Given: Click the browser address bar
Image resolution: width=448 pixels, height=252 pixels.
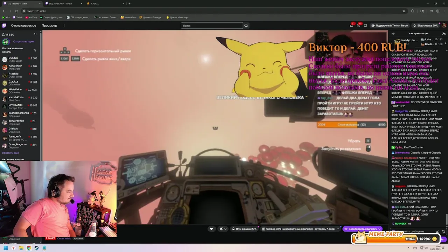Looking at the screenshot, I should (210, 11).
